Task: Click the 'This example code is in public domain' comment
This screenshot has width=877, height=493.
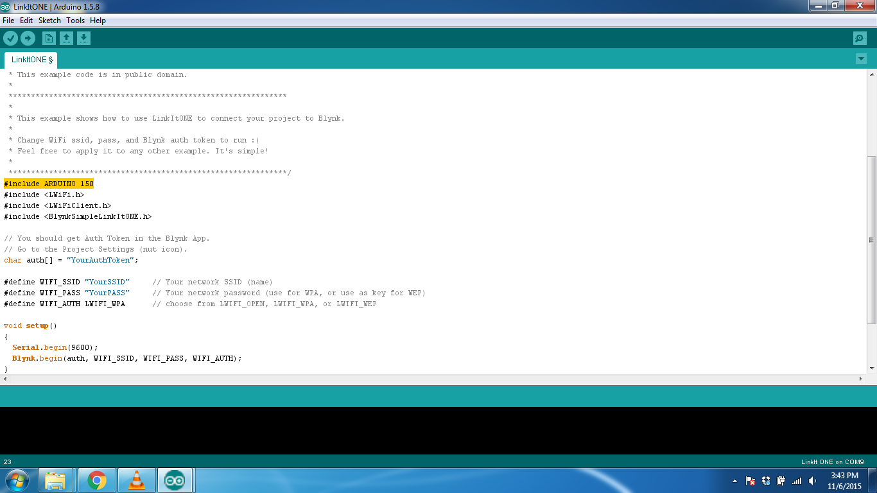Action: 98,74
